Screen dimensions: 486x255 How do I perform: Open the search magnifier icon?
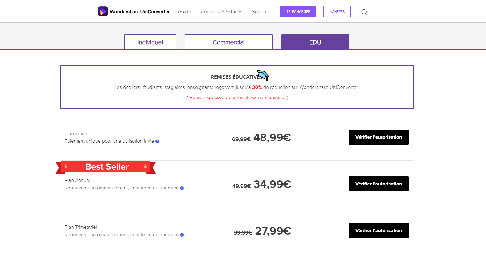364,12
